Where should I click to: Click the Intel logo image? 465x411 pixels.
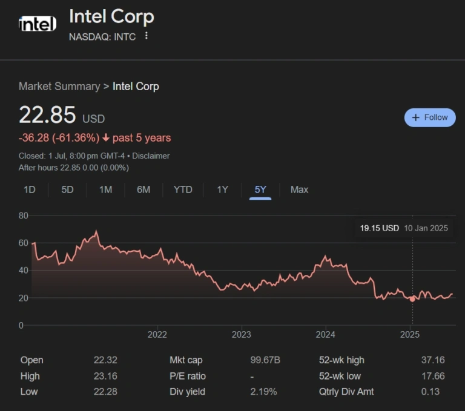pyautogui.click(x=38, y=24)
